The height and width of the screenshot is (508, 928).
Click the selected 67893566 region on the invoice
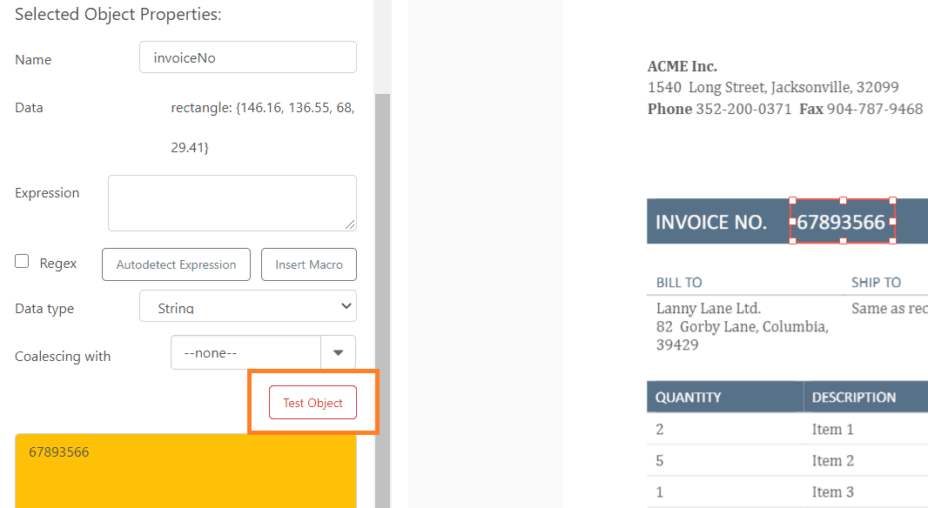click(x=841, y=221)
